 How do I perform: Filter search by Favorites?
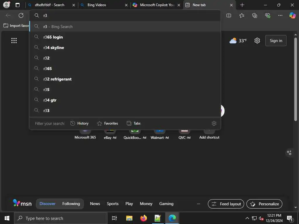click(x=107, y=123)
